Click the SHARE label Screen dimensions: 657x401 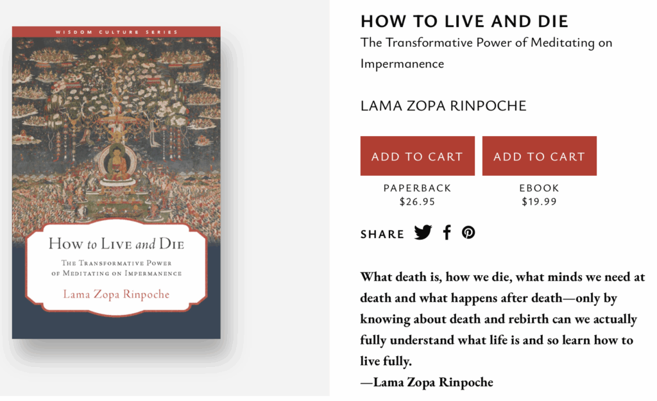pos(382,234)
